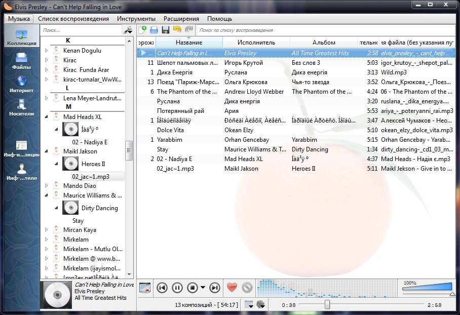This screenshot has width=460, height=315.
Task: Open the dropdown arrow next to stop
Action: (203, 288)
